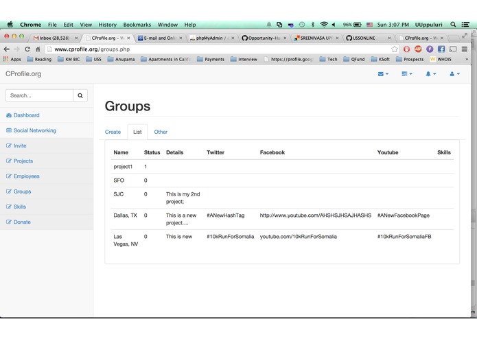Bookmark the page with star icon
This screenshot has height=339, width=477.
pyautogui.click(x=394, y=49)
